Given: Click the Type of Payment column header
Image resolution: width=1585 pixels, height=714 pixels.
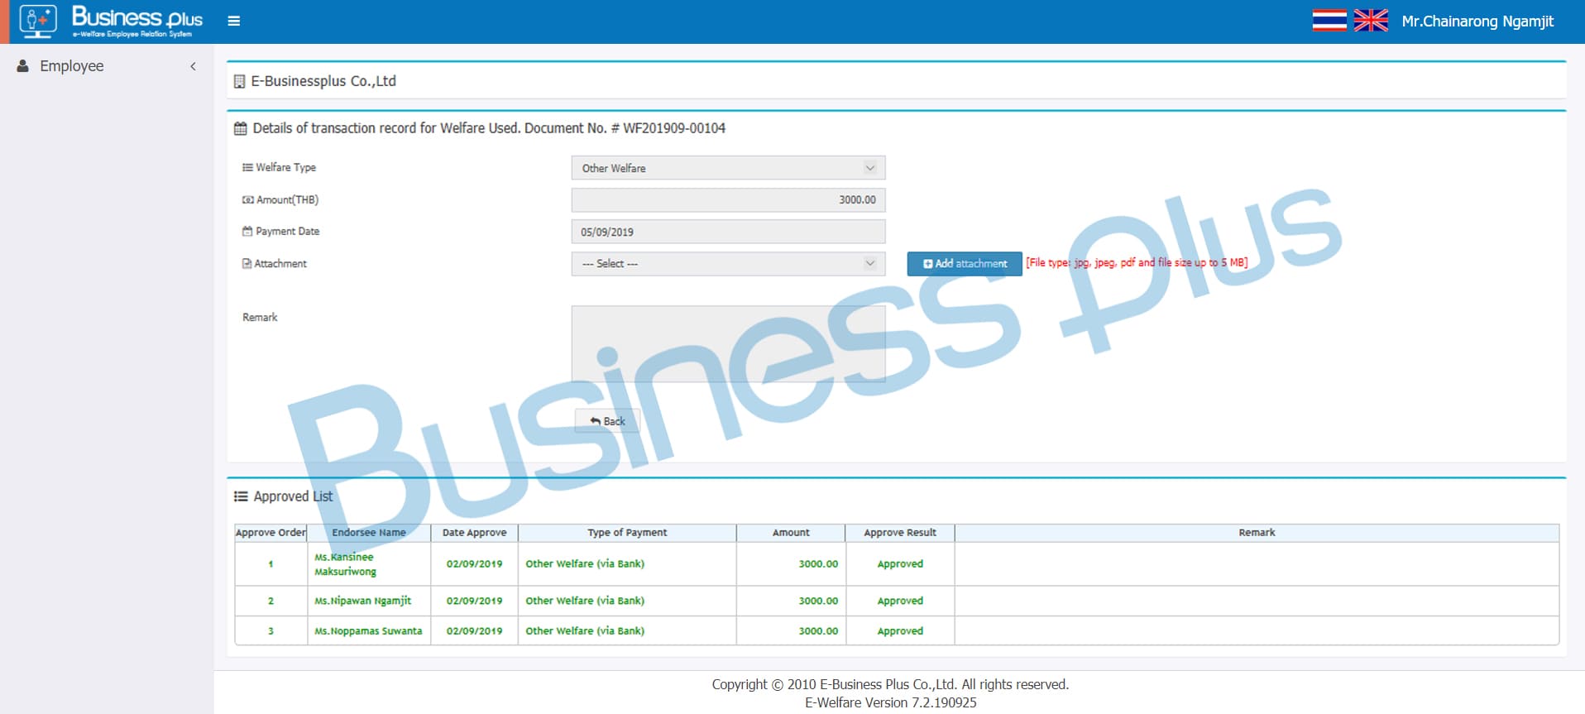Looking at the screenshot, I should click(627, 533).
